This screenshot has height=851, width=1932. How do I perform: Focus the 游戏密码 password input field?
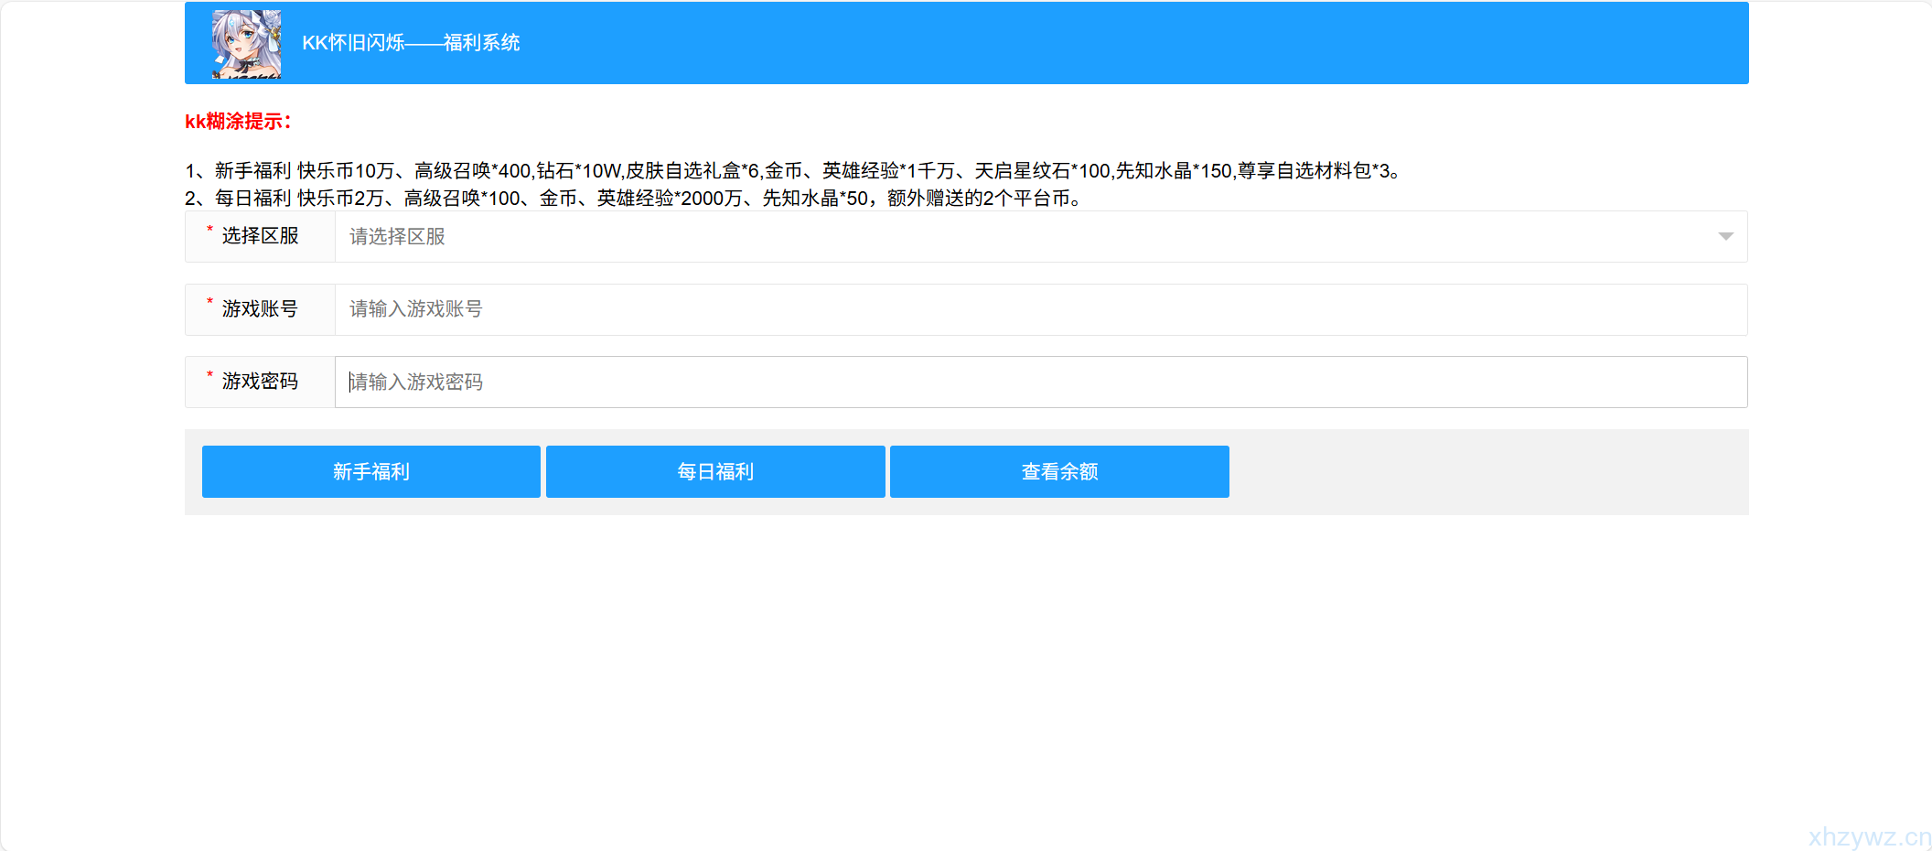tap(823, 382)
